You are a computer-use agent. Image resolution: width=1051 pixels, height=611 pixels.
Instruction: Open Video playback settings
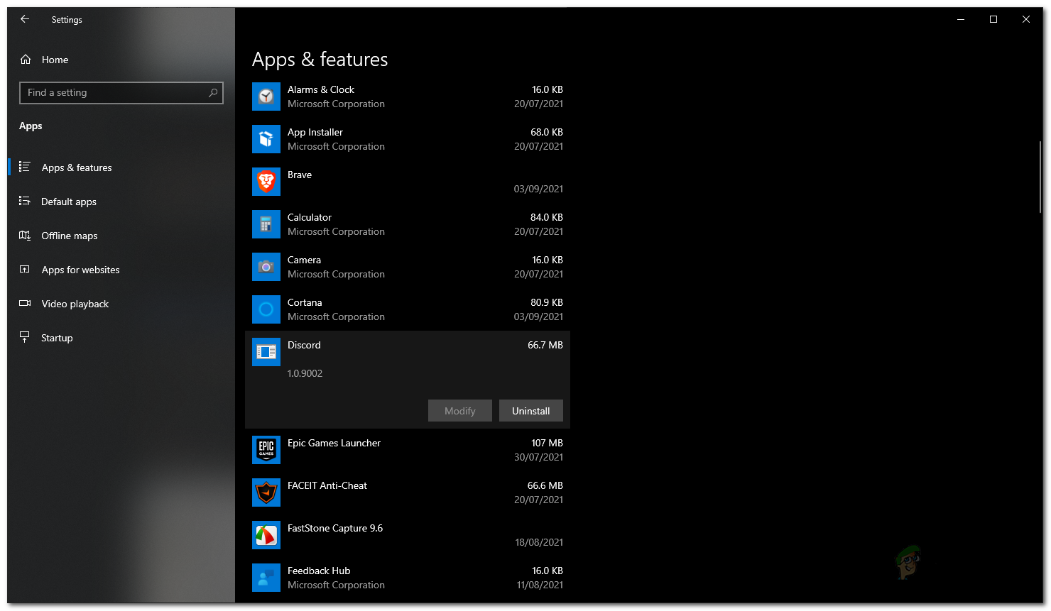click(75, 304)
